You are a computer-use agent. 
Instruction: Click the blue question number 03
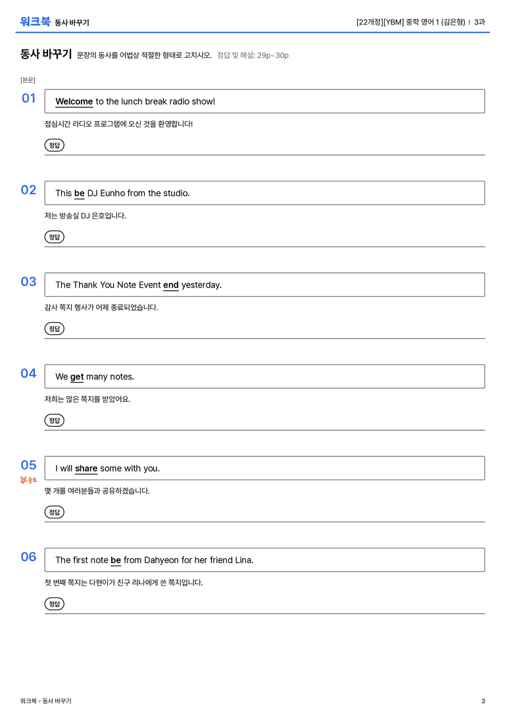28,282
